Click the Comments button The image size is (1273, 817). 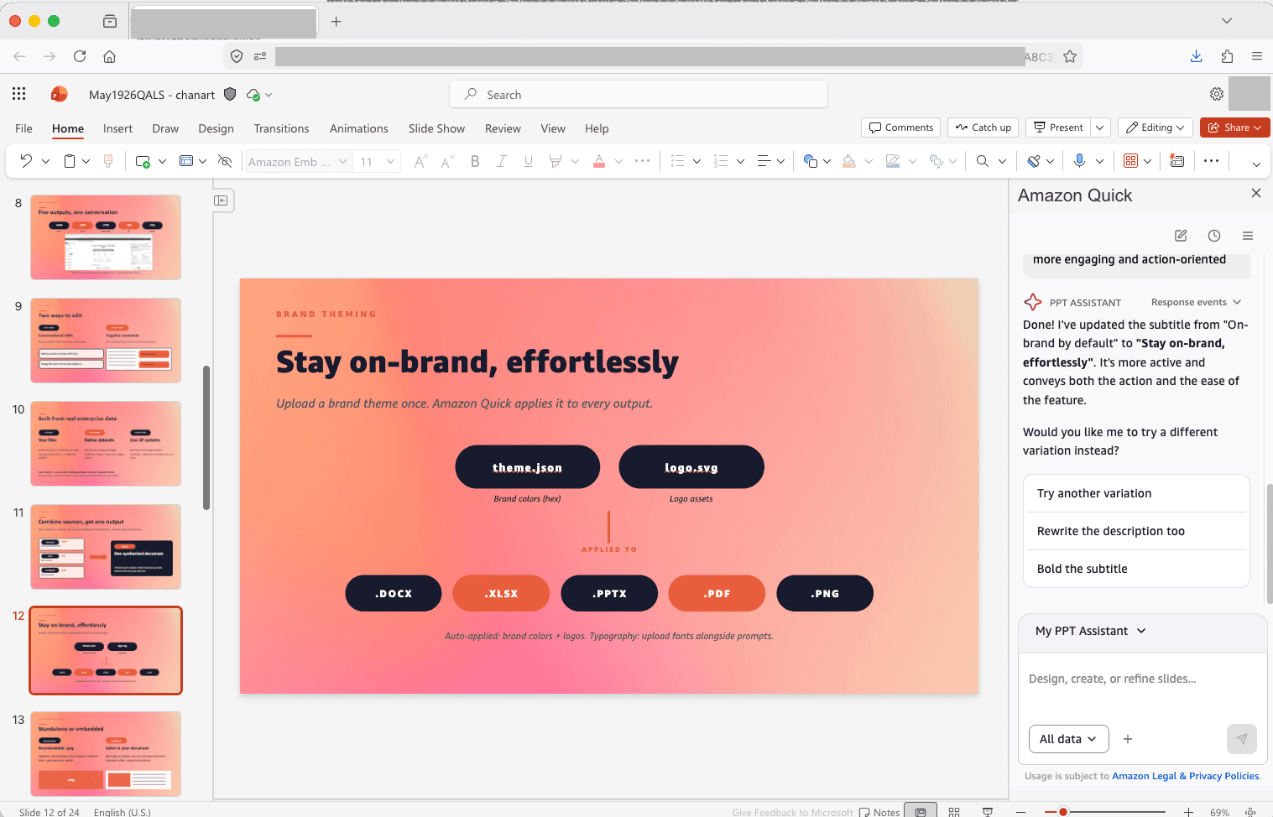pyautogui.click(x=900, y=127)
